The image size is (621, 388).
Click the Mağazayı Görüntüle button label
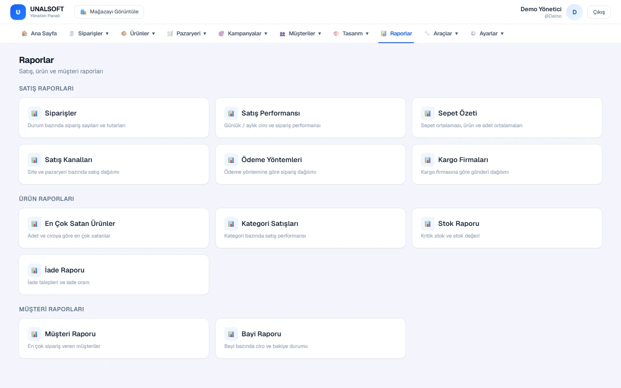pyautogui.click(x=114, y=12)
